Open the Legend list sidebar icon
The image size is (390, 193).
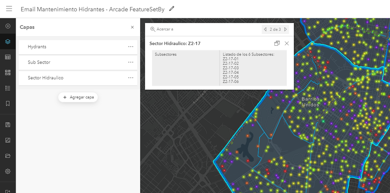point(8,88)
